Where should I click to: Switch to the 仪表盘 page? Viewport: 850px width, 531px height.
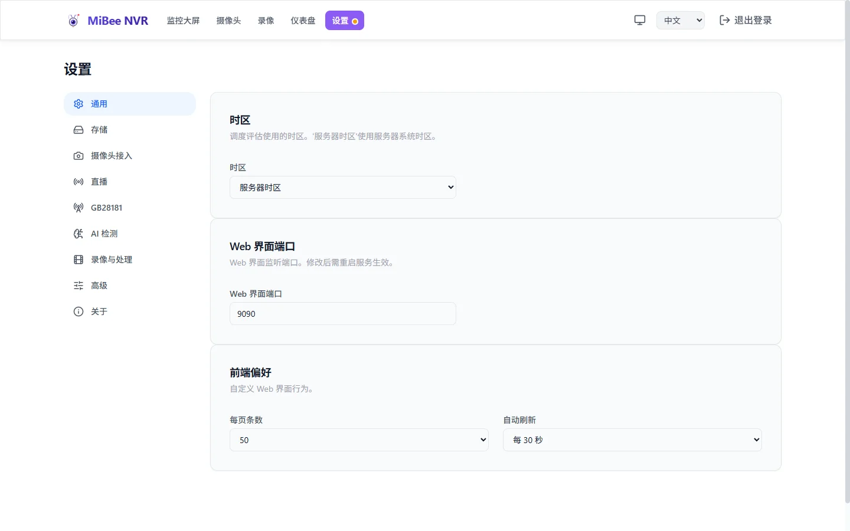point(303,21)
